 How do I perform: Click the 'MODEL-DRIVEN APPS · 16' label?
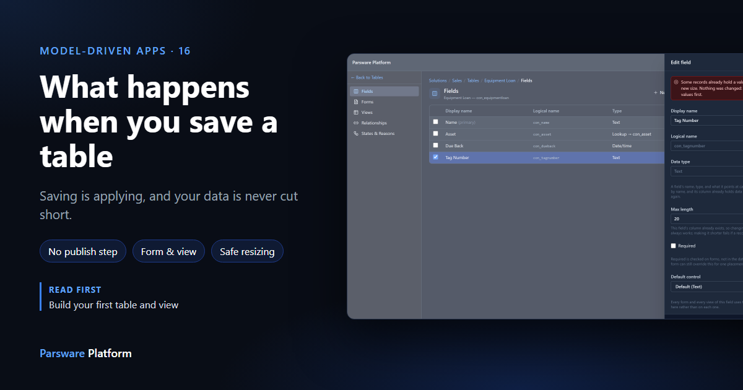pos(115,51)
